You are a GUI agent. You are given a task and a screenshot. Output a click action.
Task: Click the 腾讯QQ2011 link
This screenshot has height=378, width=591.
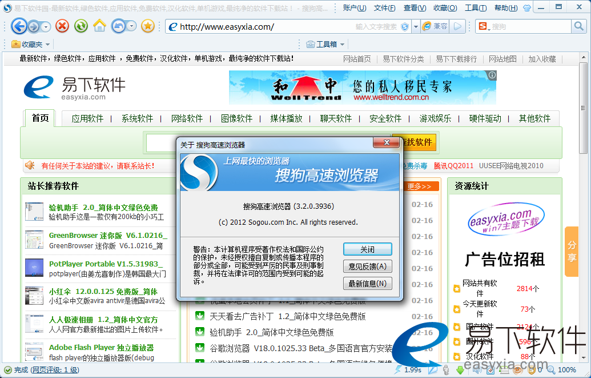[x=453, y=166]
